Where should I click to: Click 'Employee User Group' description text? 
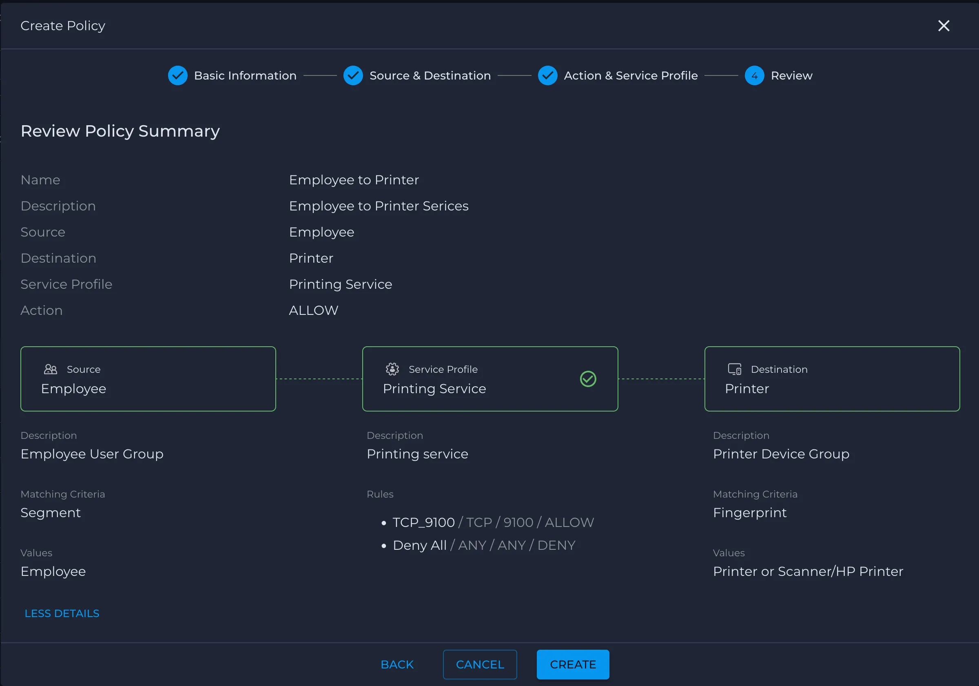click(x=92, y=454)
